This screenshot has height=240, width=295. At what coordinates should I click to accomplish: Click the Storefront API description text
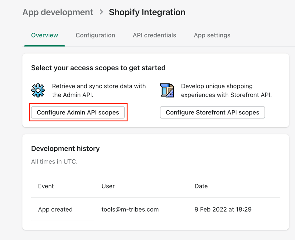click(226, 91)
